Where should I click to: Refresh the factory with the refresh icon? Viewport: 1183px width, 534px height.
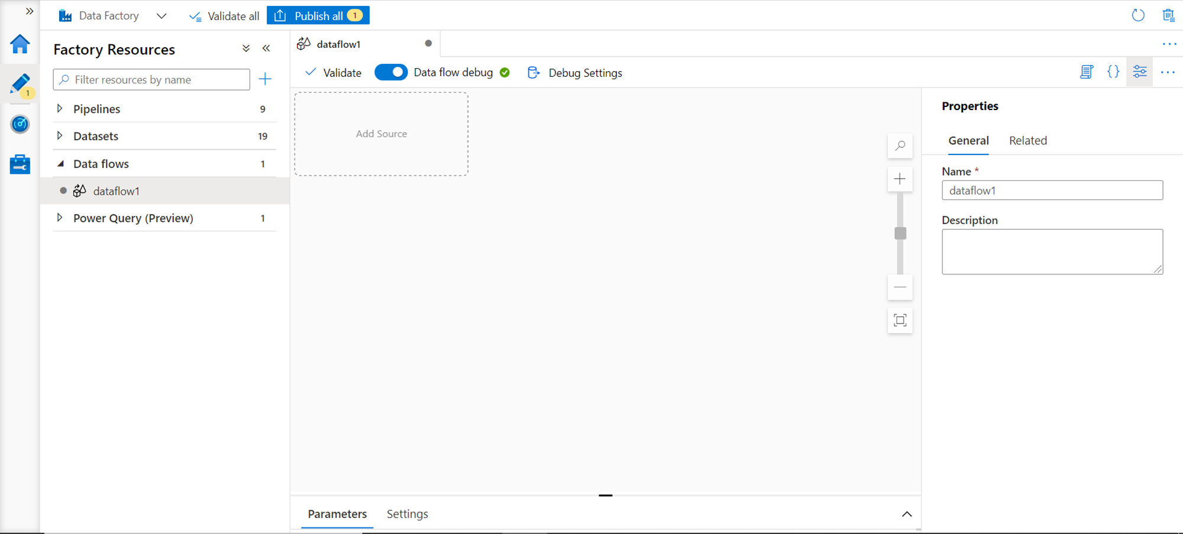(x=1138, y=15)
